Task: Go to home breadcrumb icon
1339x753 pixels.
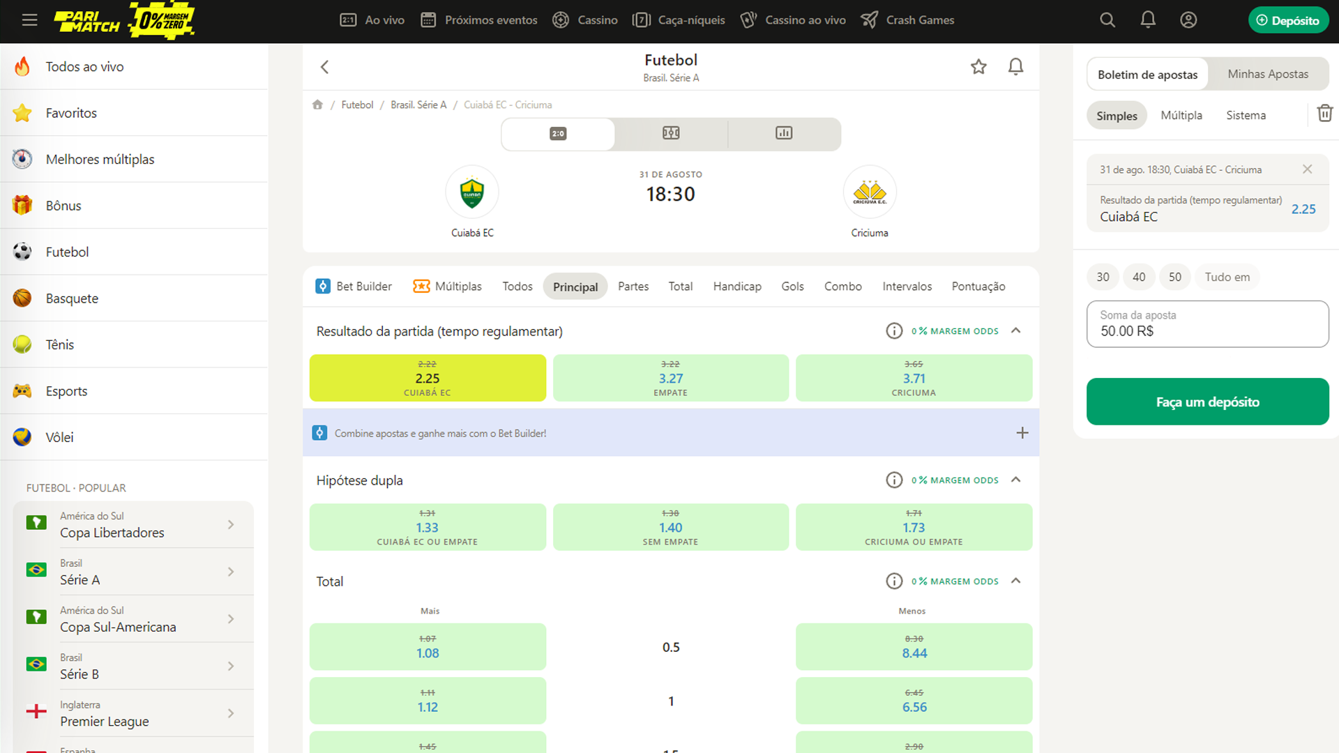Action: [x=317, y=105]
